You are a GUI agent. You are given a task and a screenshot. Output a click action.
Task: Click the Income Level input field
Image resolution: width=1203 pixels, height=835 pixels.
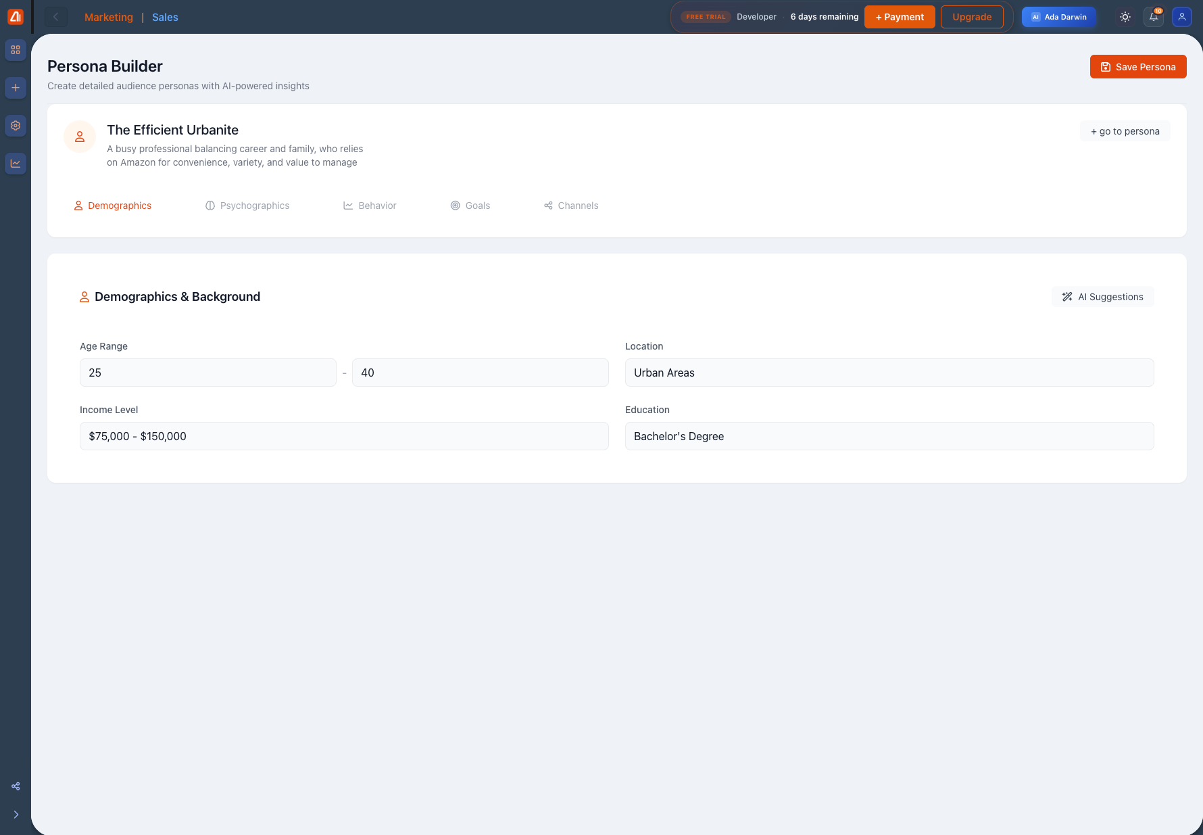click(x=344, y=436)
